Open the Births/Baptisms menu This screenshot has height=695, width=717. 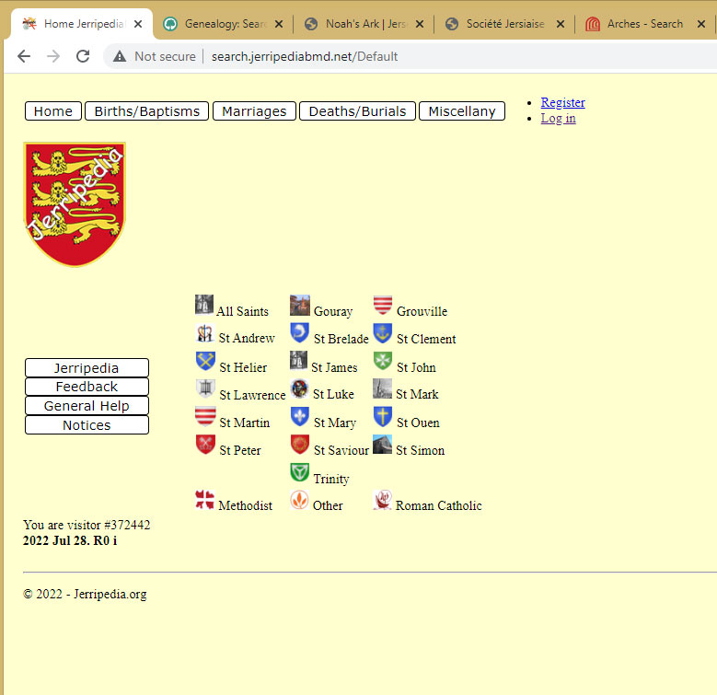point(147,111)
